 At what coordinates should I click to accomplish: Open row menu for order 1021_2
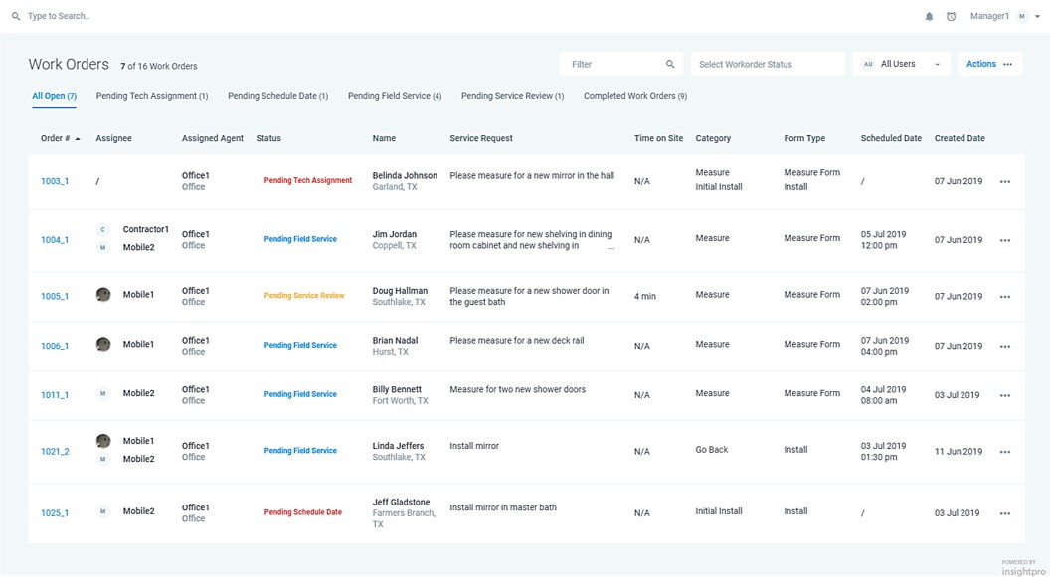click(x=1005, y=452)
